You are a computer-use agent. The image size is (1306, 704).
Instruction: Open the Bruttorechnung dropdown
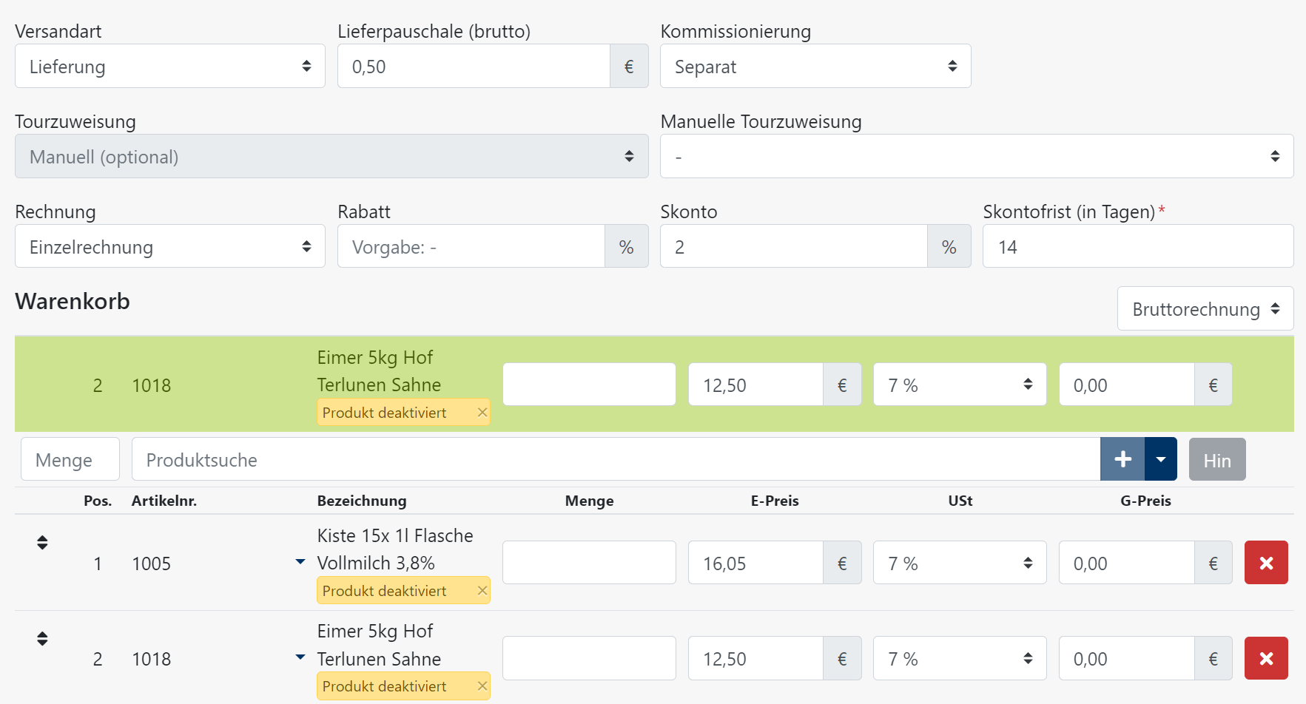click(x=1205, y=308)
